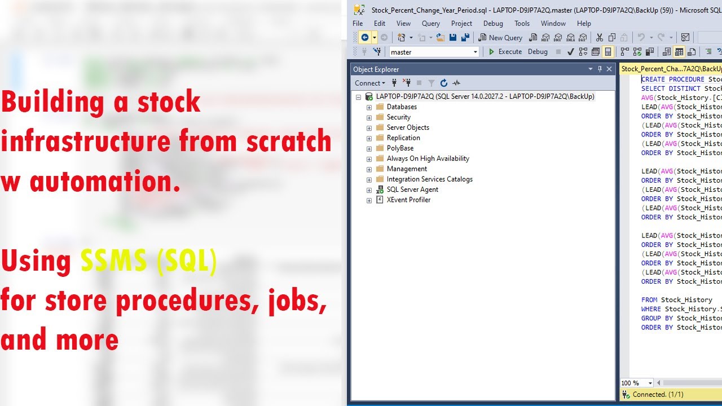Expand the PolyBase folder
Viewport: 722px width, 406px height.
point(369,148)
